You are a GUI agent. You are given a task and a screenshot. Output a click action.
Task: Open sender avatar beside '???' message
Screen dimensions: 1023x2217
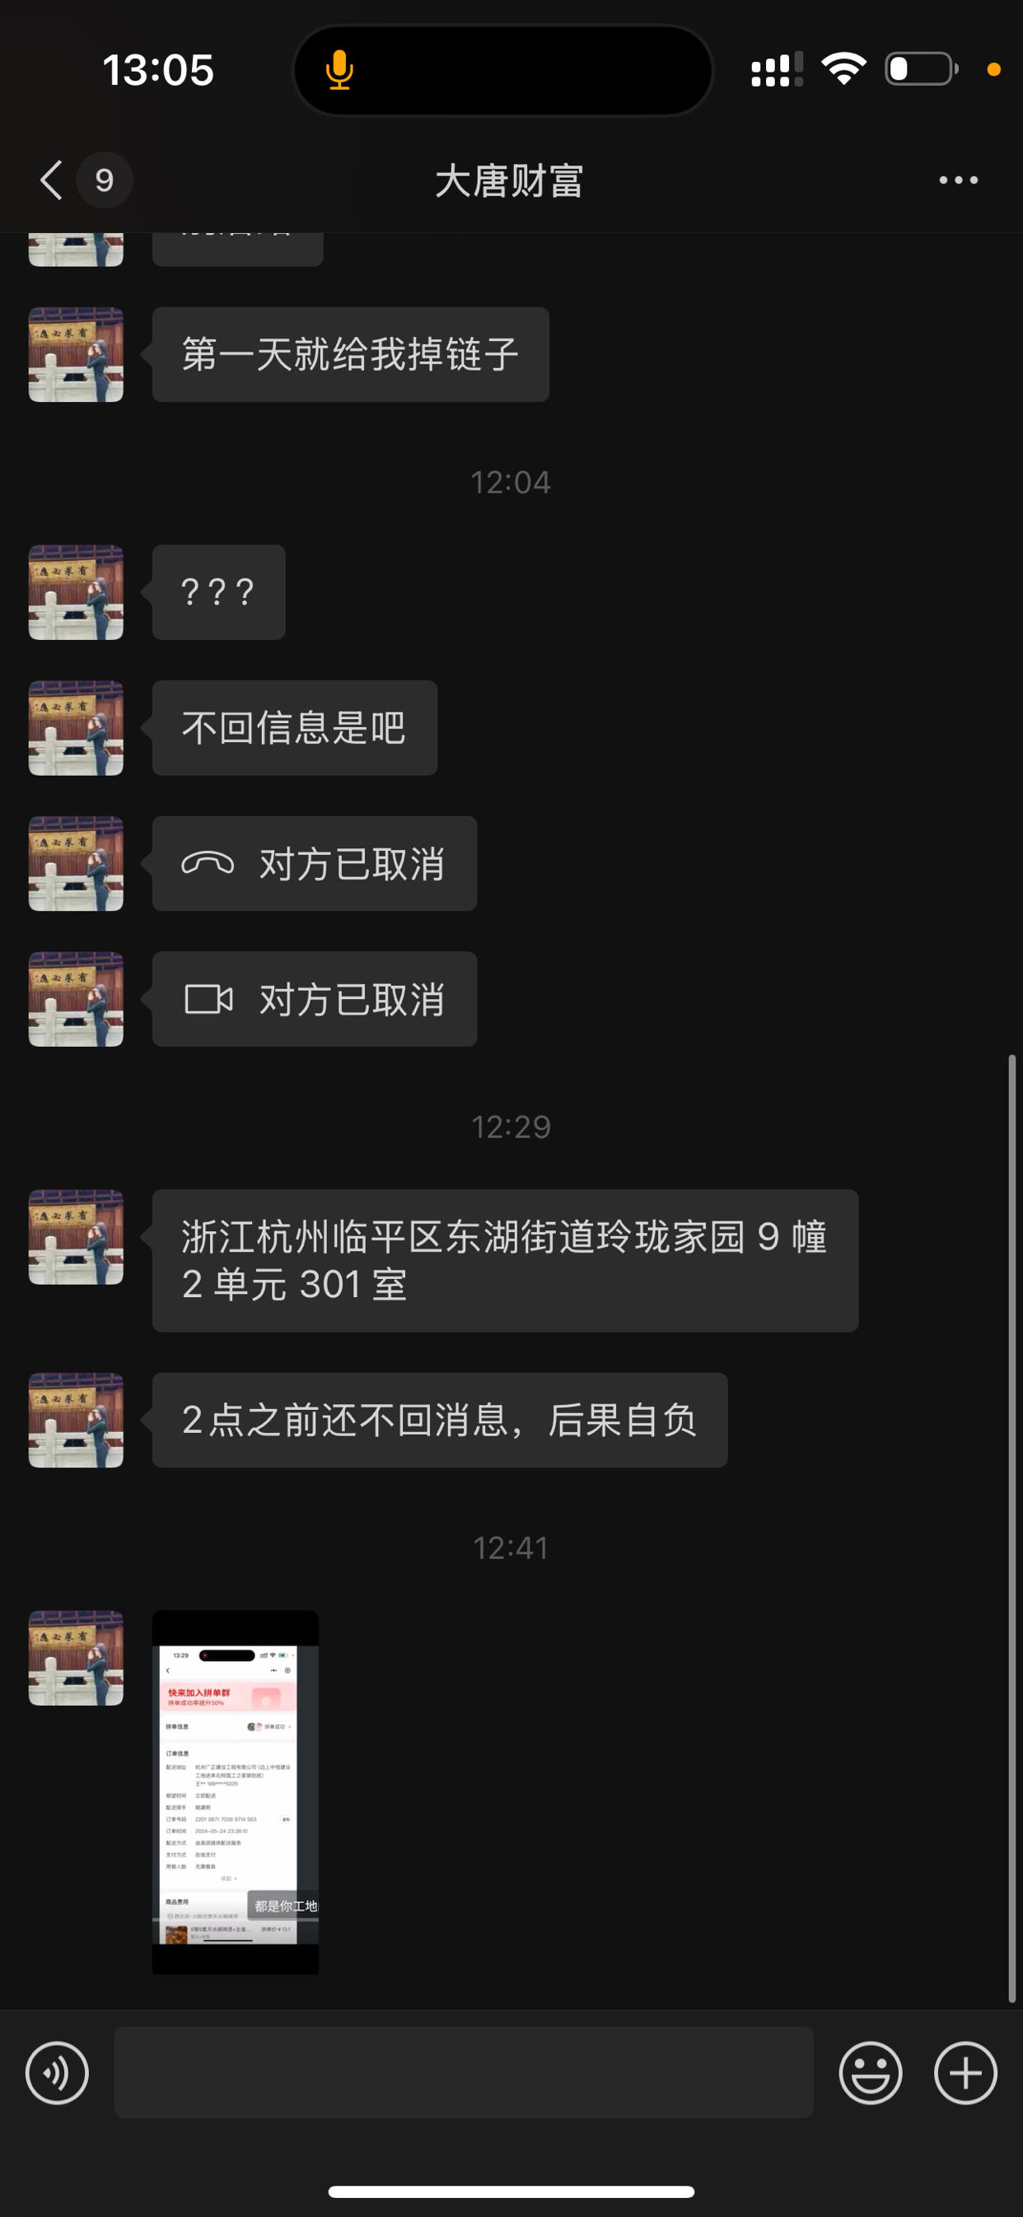(76, 592)
